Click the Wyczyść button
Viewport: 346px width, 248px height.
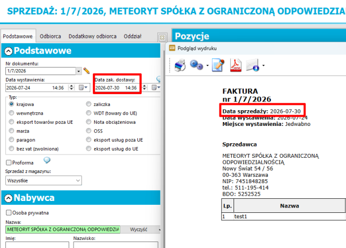pyautogui.click(x=138, y=230)
